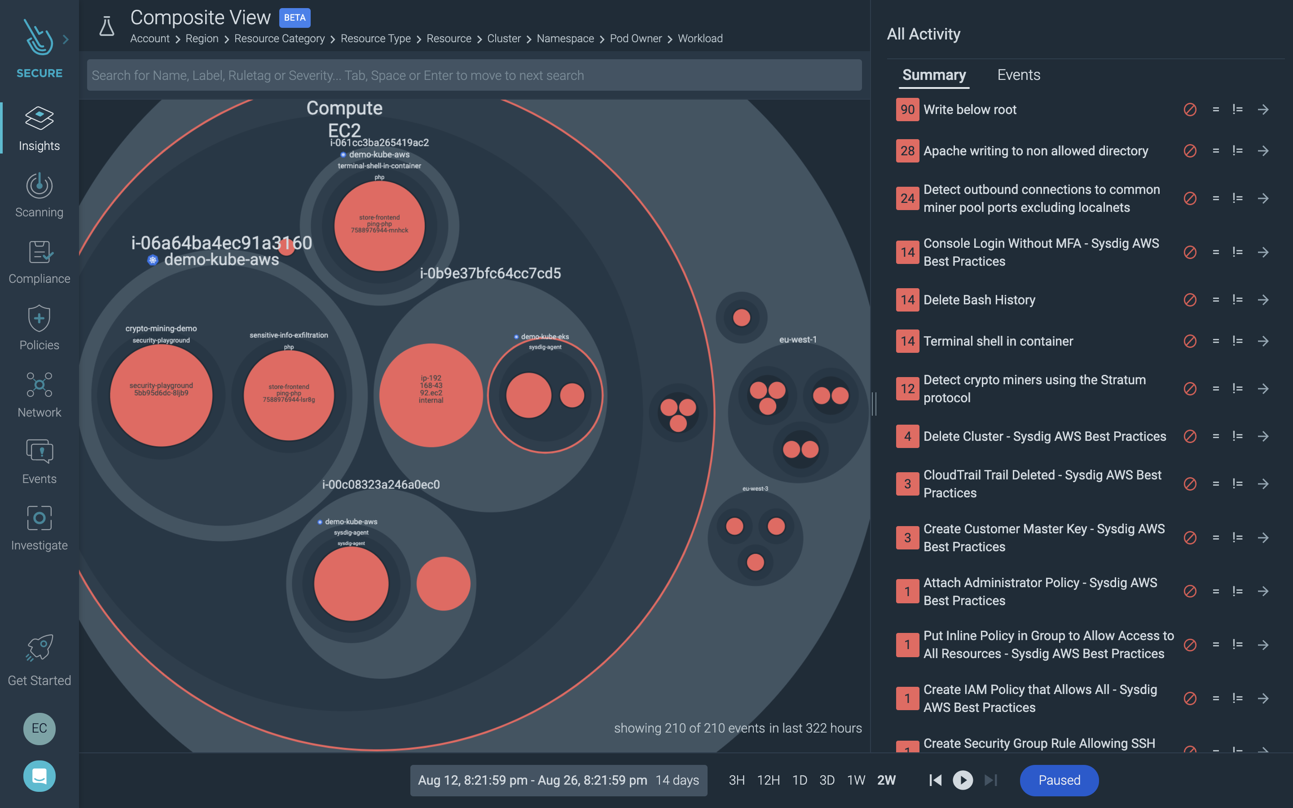The image size is (1293, 808).
Task: Switch to the Events tab
Action: tap(1018, 75)
